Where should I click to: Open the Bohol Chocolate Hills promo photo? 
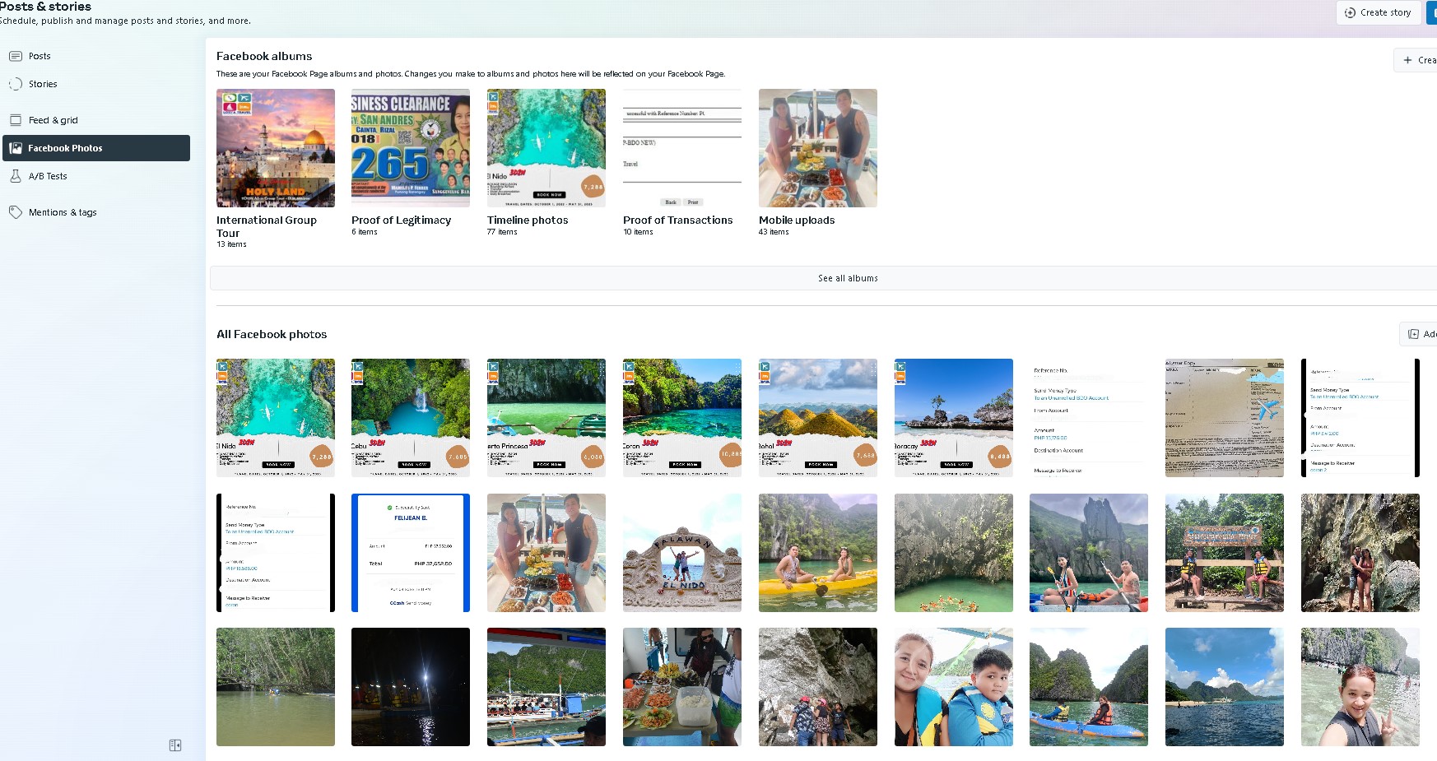pos(818,418)
